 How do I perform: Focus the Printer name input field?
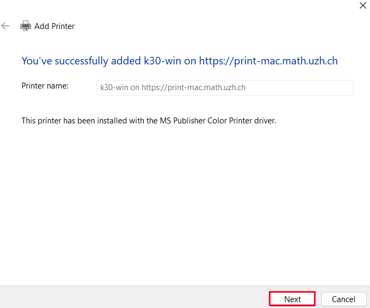point(225,88)
